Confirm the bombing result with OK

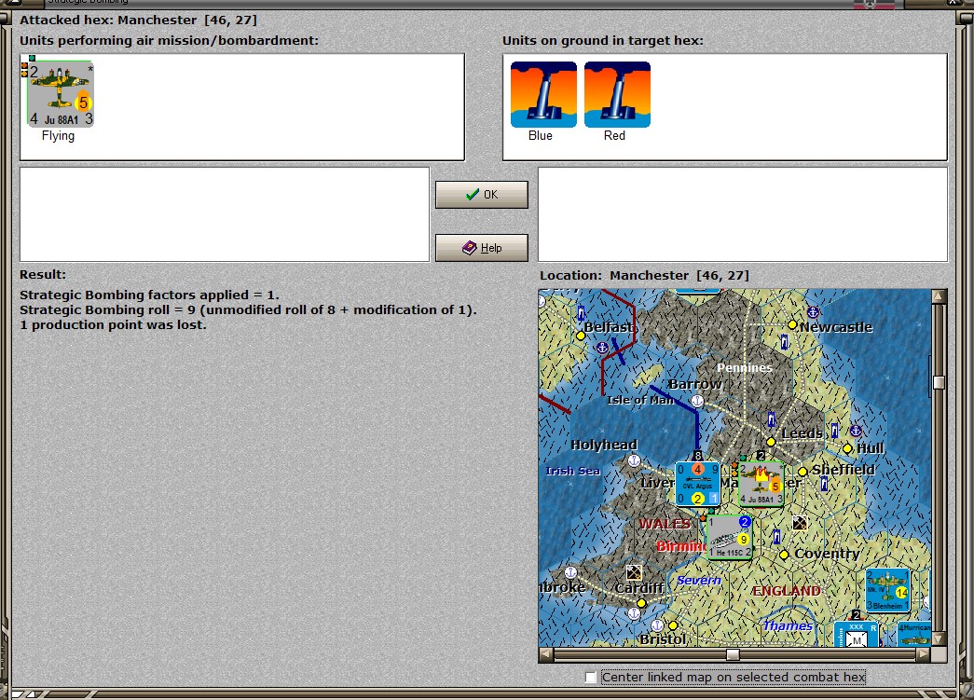482,195
